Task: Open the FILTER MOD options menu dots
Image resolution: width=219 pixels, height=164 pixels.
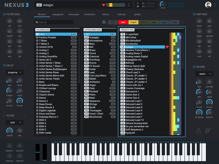Action: pos(25,14)
